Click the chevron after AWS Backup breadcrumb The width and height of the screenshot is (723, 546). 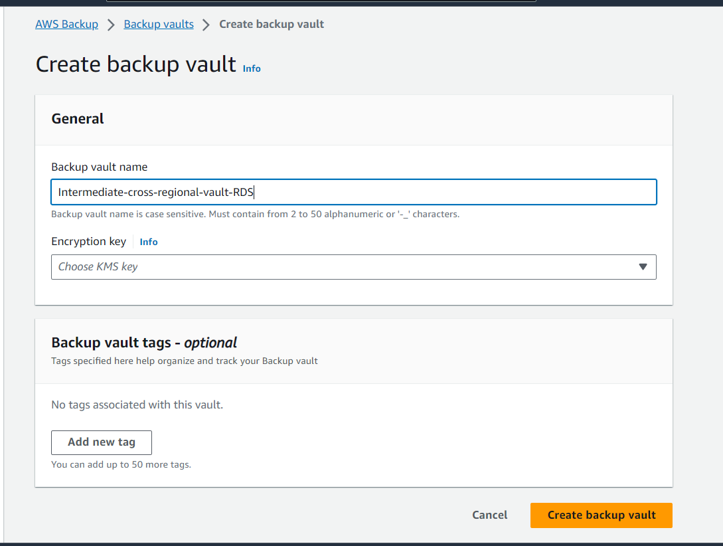[x=111, y=25]
